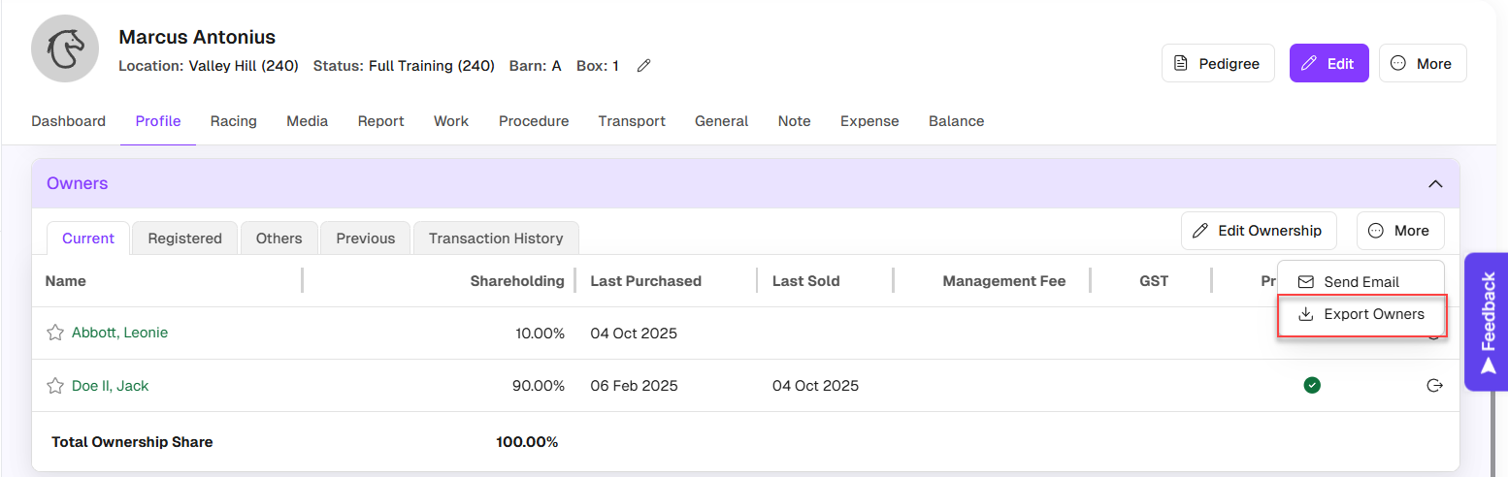1508x477 pixels.
Task: Select Export Owners from the menu
Action: click(x=1361, y=314)
